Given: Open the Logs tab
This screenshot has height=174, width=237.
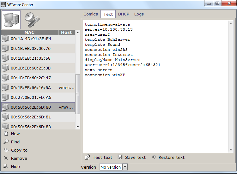Looking at the screenshot, I should tap(139, 14).
